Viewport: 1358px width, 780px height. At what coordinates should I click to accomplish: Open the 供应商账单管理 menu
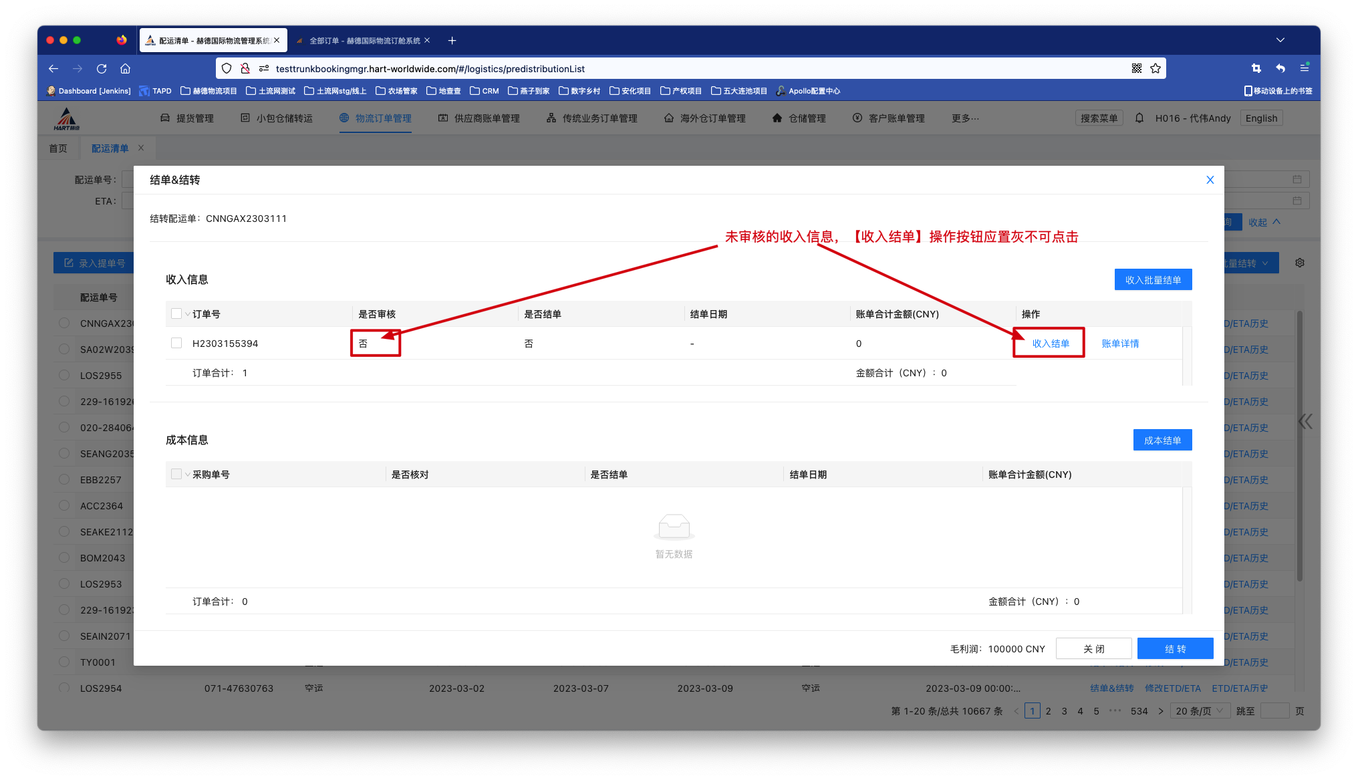479,118
